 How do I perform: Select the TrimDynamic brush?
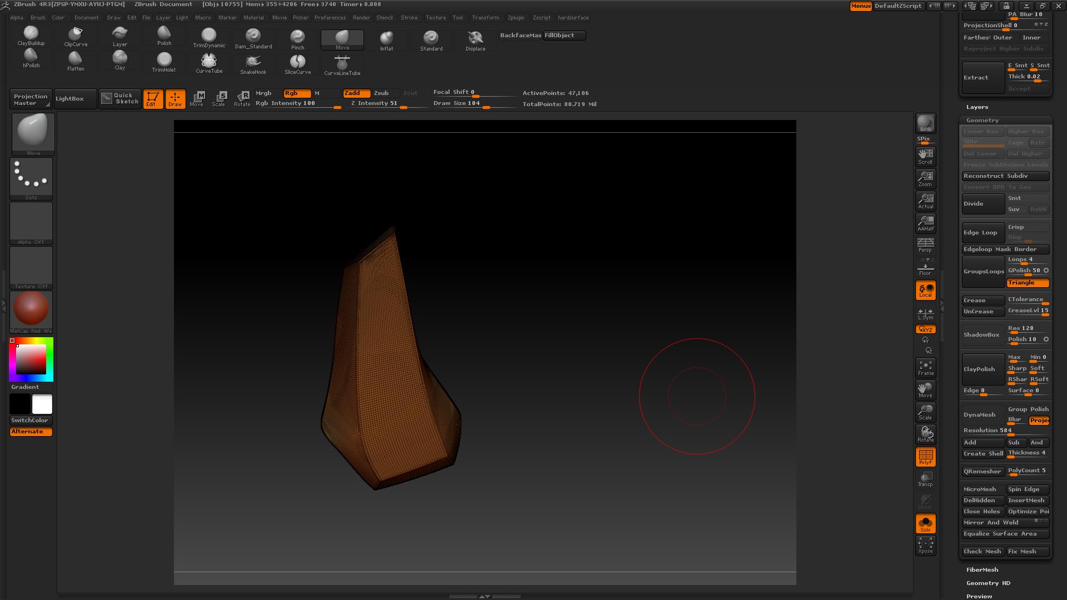coord(209,37)
